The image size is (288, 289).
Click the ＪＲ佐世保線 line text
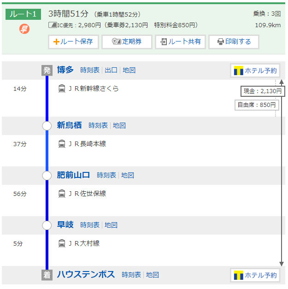pos(88,194)
